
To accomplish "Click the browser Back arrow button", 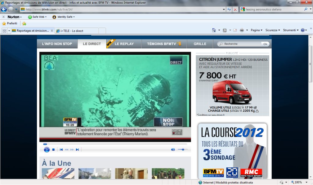I will (x=4, y=9).
